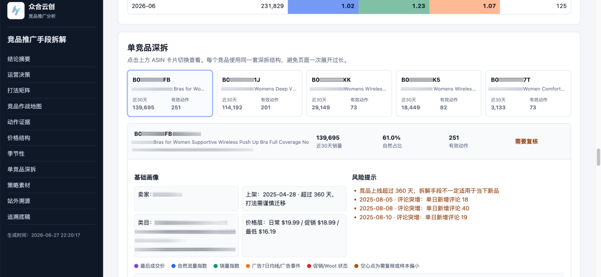Image resolution: width=601 pixels, height=277 pixels.
Task: Click the 类目 info box
Action: pos(186,236)
